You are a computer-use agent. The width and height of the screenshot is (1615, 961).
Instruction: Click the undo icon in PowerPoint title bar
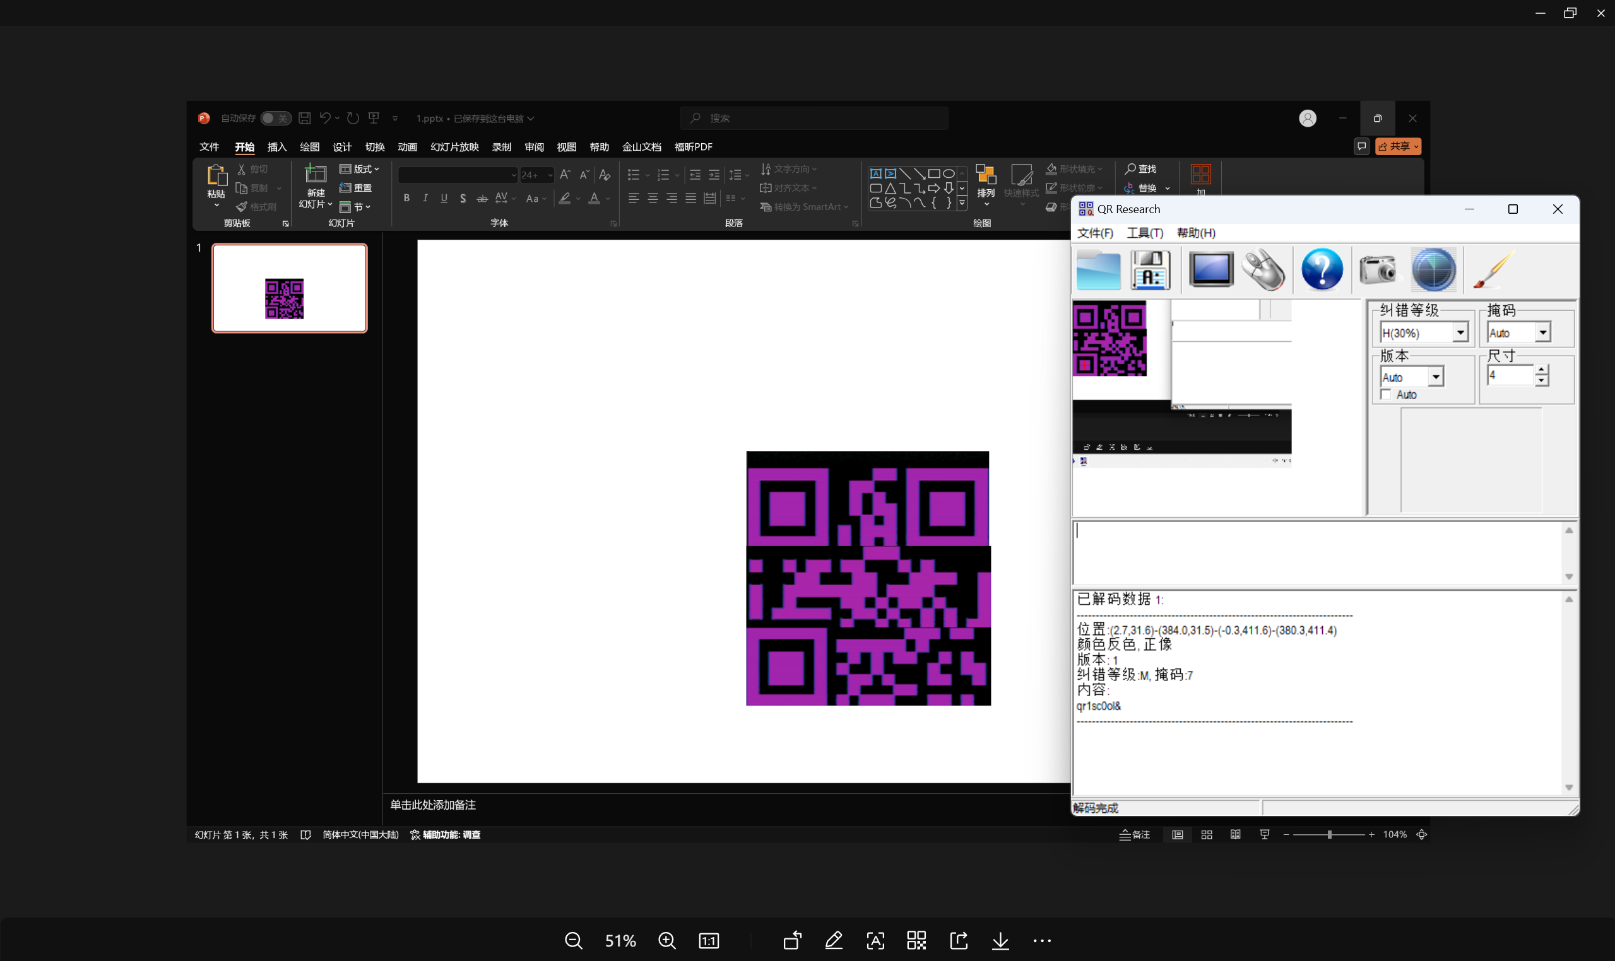(325, 118)
